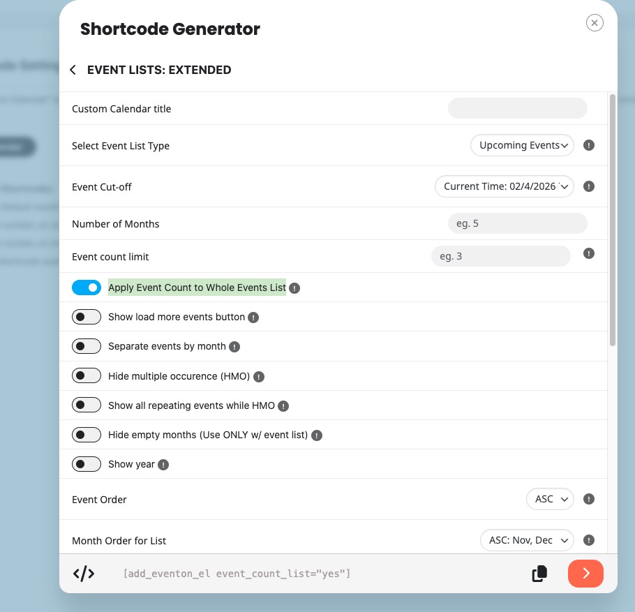This screenshot has height=612, width=635.
Task: Click info icon beside Event Cut-off
Action: (x=589, y=186)
